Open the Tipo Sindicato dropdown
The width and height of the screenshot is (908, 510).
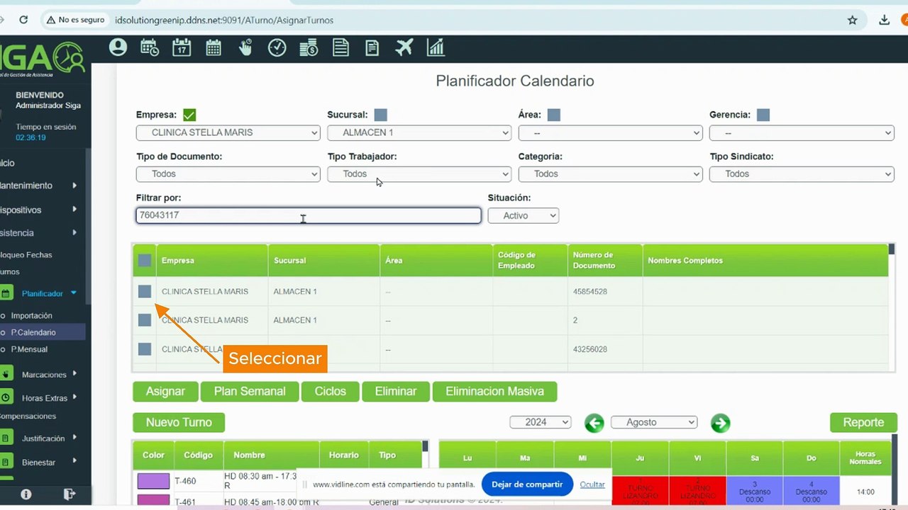802,174
